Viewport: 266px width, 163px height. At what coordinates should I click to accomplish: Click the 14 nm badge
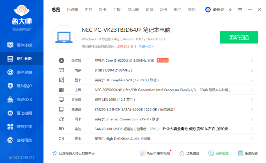(x=162, y=60)
